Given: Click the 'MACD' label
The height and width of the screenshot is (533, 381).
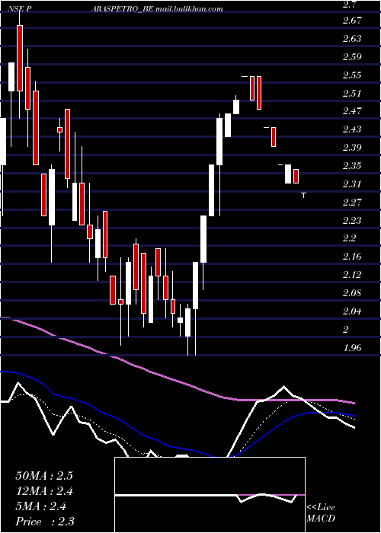Looking at the screenshot, I should click(321, 519).
